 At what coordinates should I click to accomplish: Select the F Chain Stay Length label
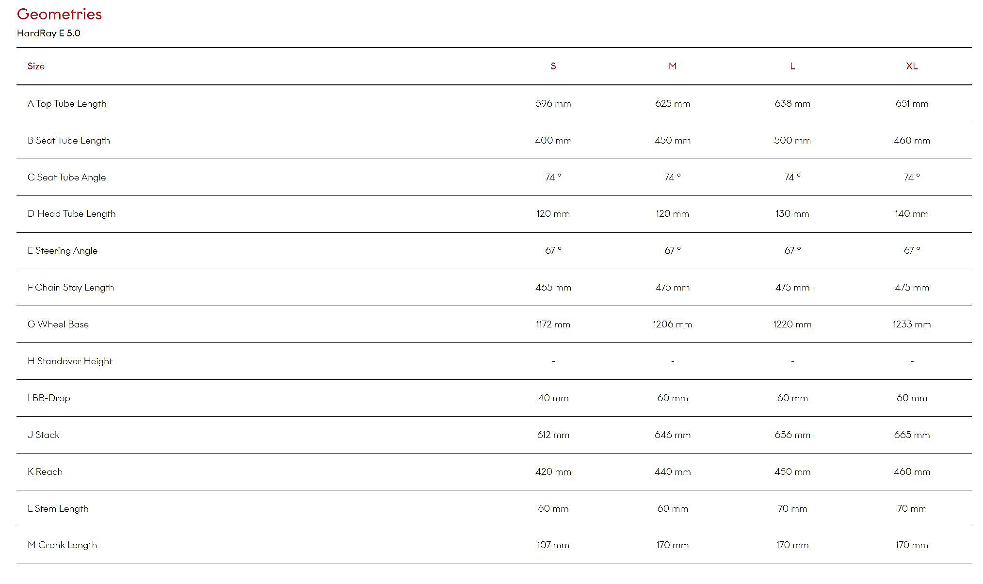71,287
